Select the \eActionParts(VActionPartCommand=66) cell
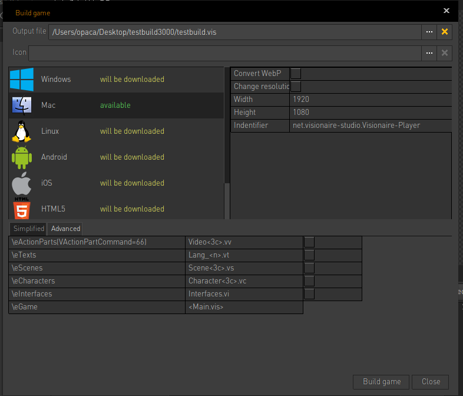Screen dimensions: 463x396 [x=97, y=242]
